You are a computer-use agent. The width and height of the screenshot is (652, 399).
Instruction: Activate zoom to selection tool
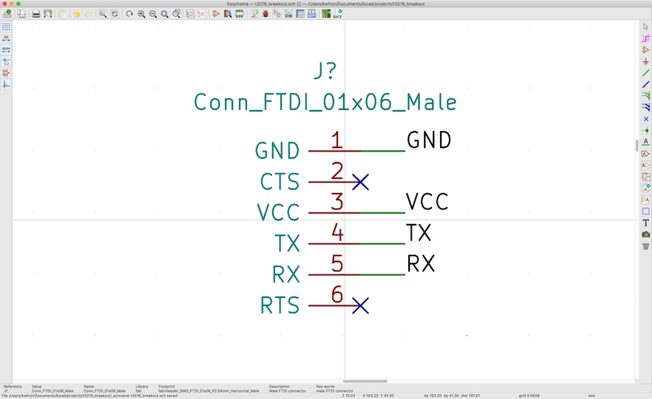pyautogui.click(x=176, y=14)
